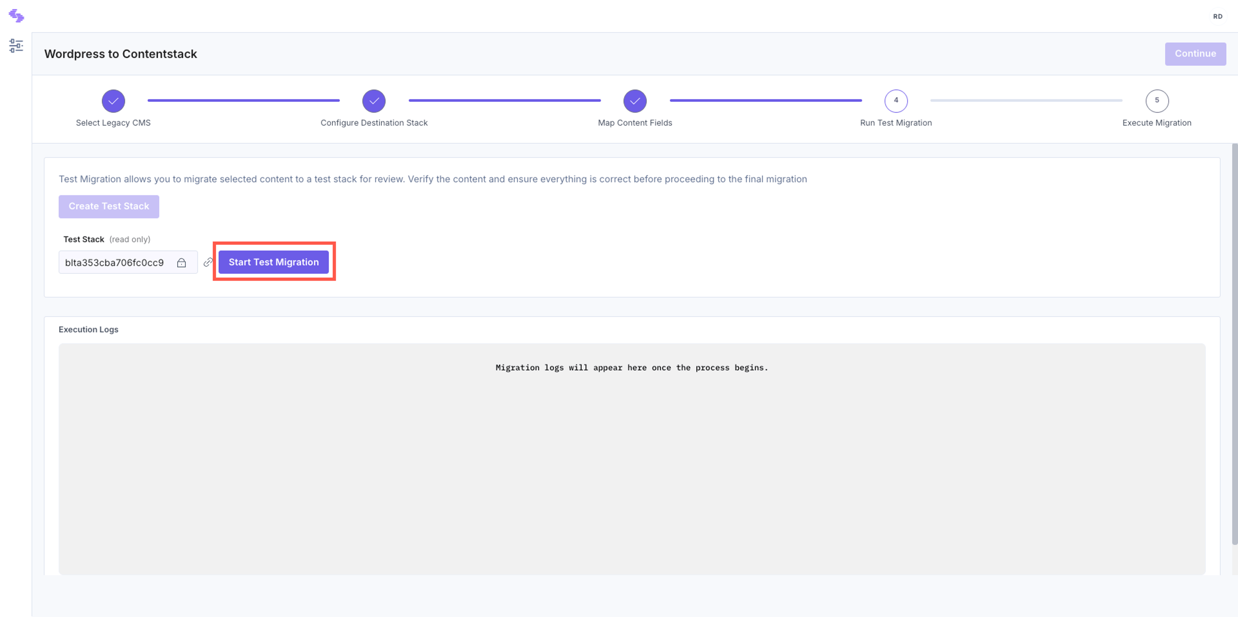
Task: Click the Run Test Migration step label
Action: [x=896, y=123]
